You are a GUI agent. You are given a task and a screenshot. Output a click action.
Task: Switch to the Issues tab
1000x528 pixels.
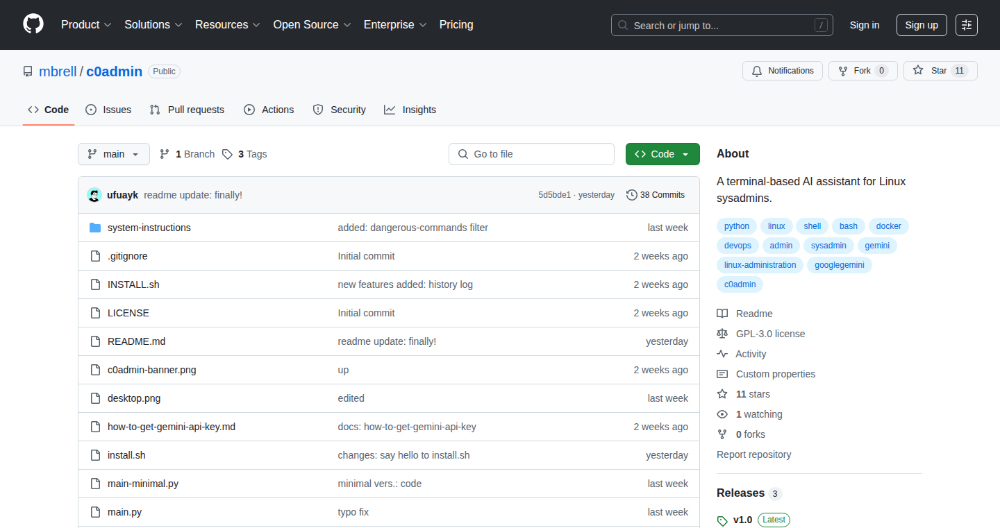coord(108,110)
